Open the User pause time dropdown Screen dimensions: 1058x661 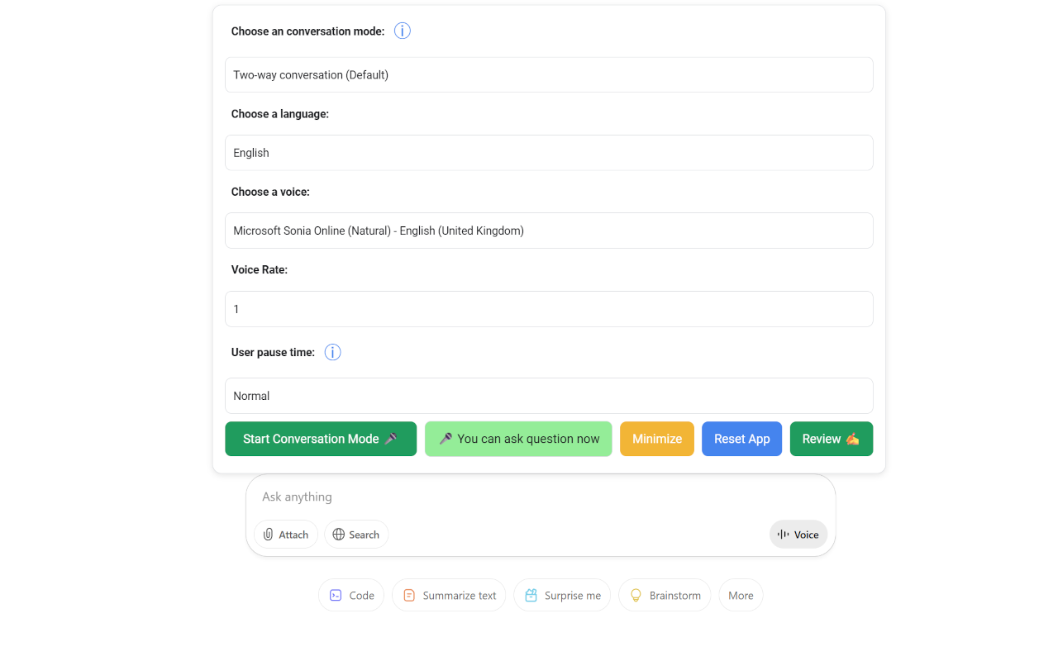coord(549,396)
